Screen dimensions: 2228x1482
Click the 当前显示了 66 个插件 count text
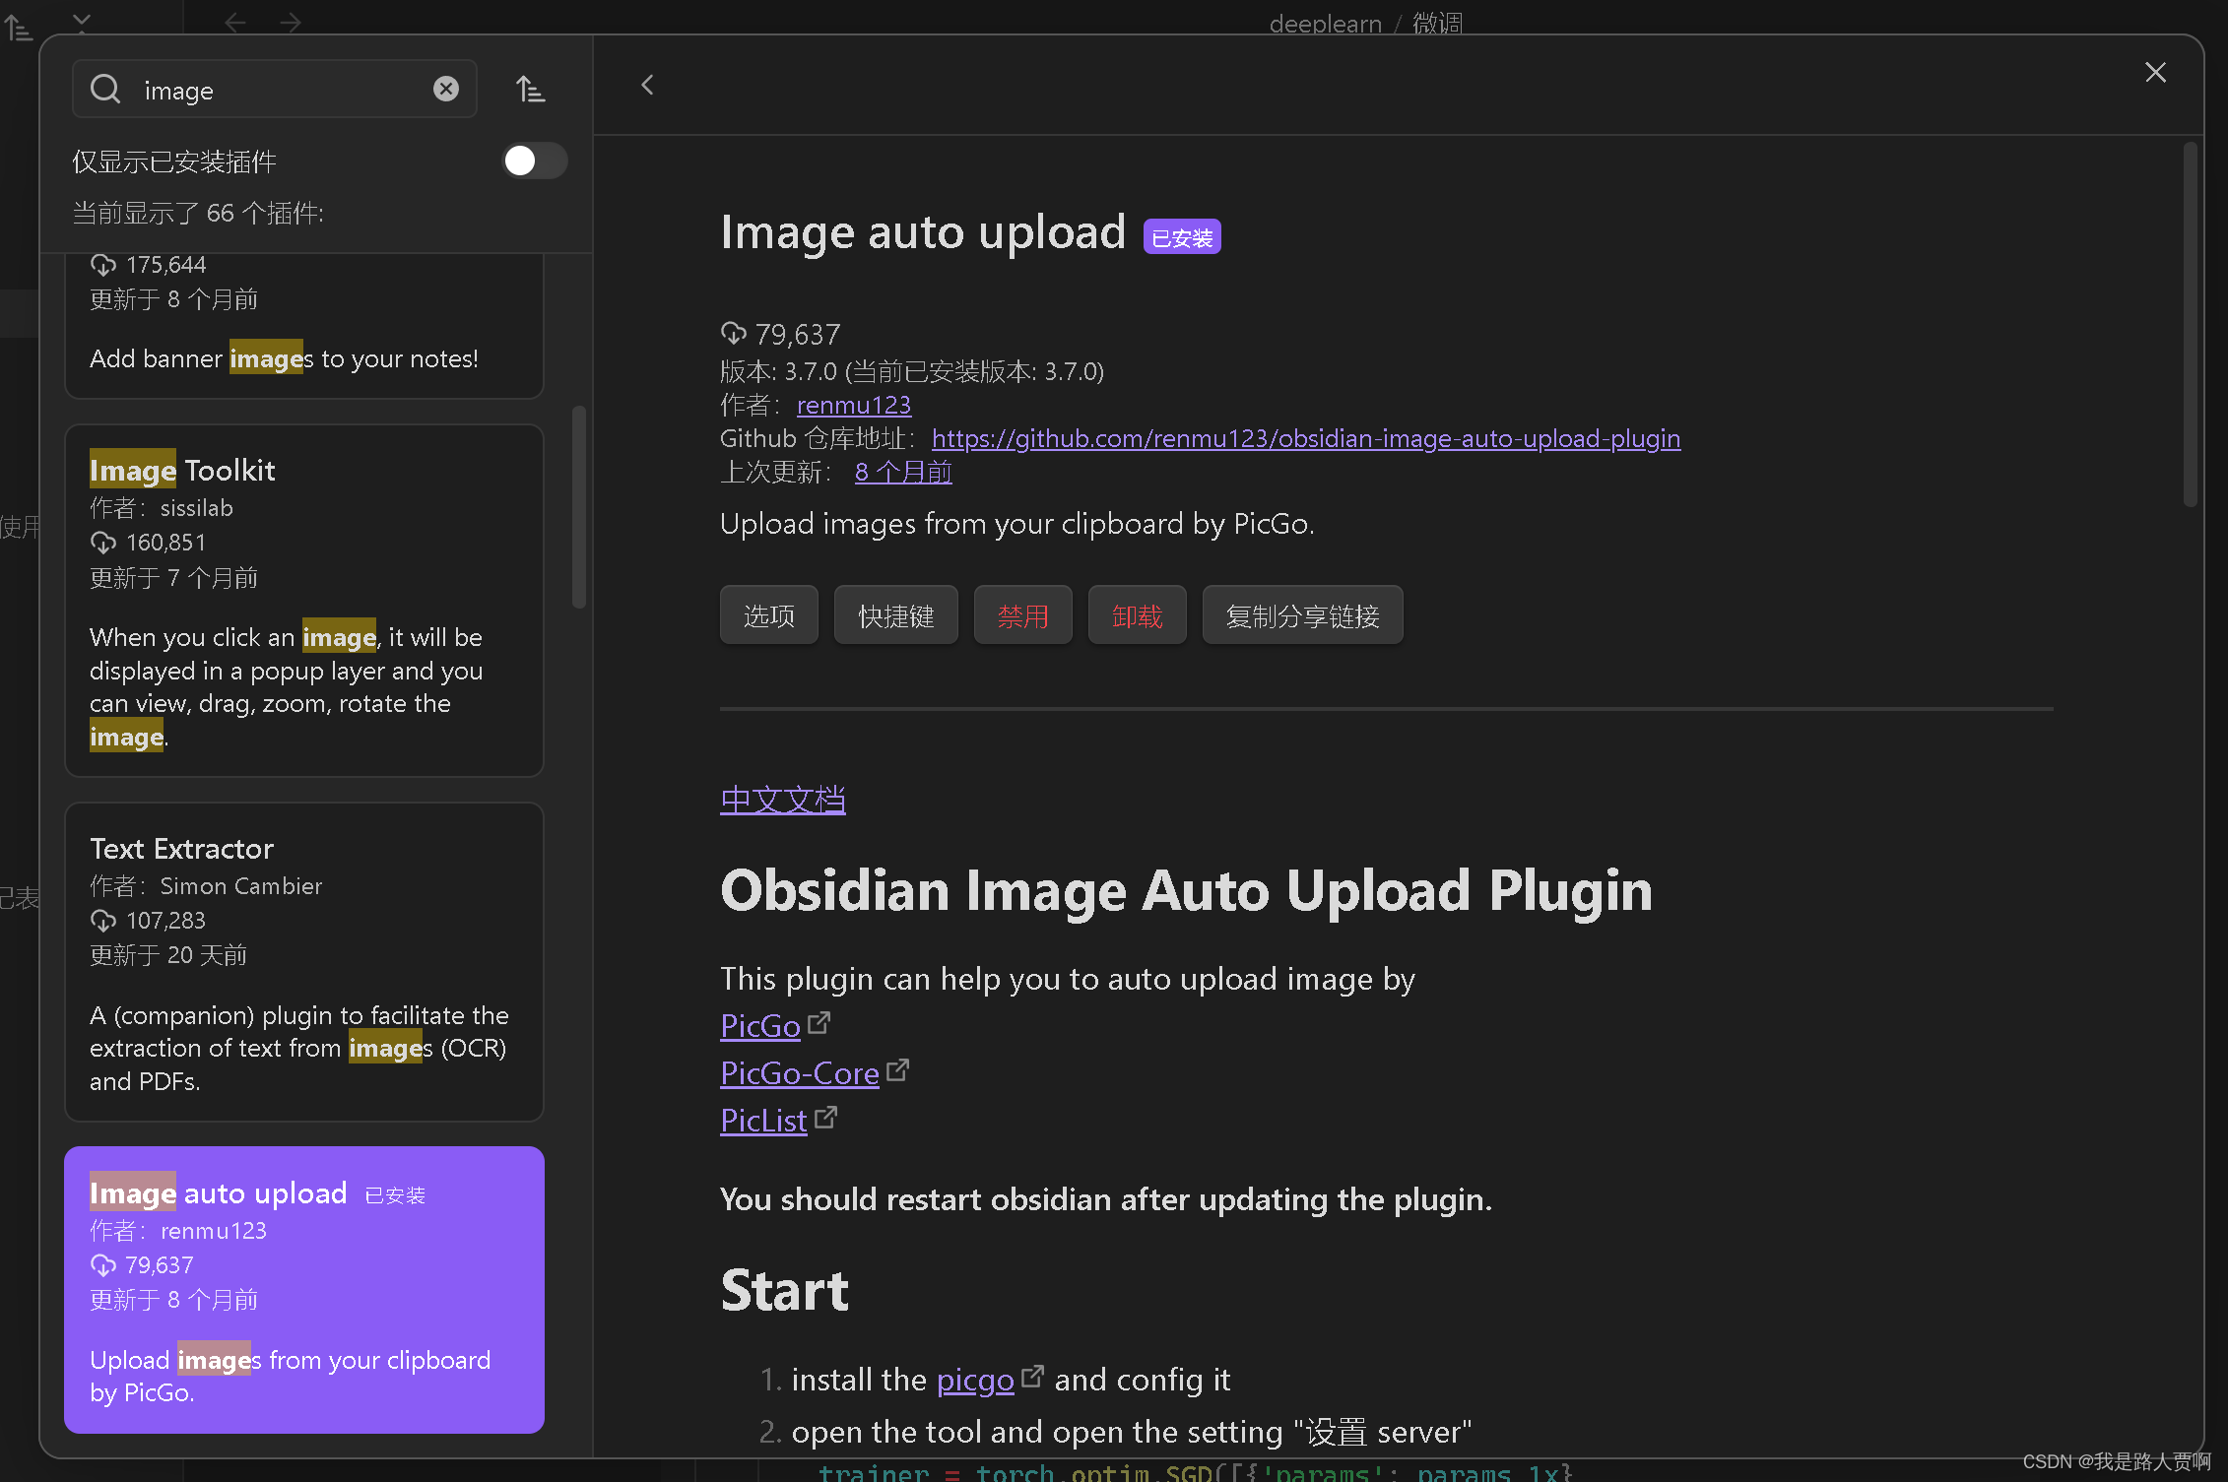point(198,213)
